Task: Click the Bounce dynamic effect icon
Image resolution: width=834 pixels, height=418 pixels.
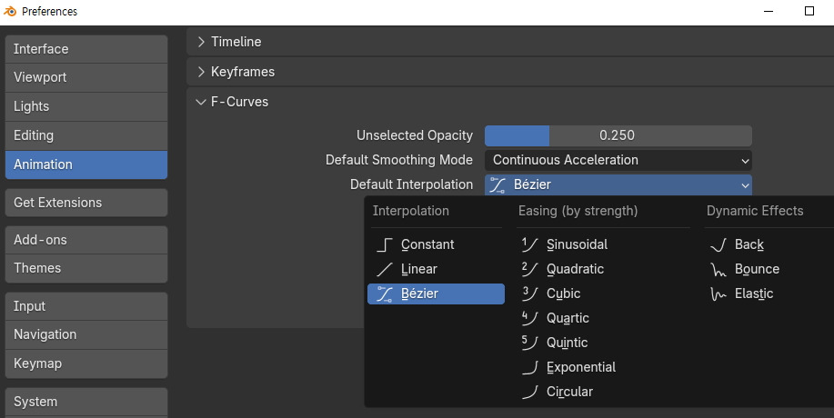Action: pos(718,269)
